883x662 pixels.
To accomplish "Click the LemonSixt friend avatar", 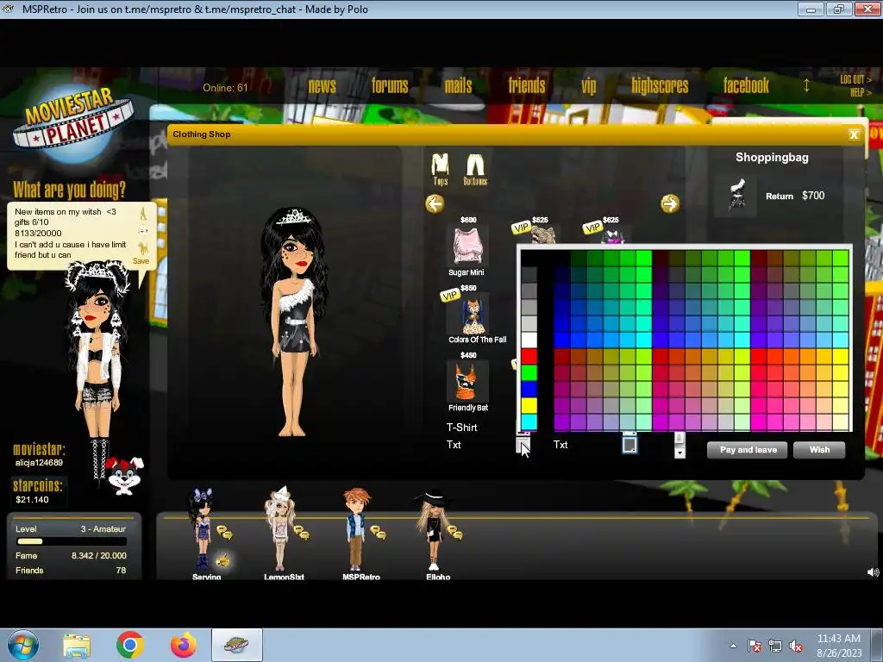I will point(280,528).
